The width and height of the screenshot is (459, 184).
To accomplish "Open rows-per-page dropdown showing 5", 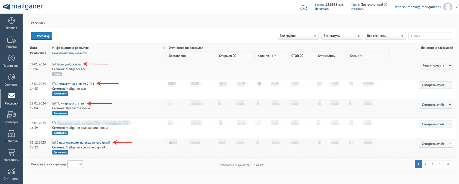I will 75,164.
